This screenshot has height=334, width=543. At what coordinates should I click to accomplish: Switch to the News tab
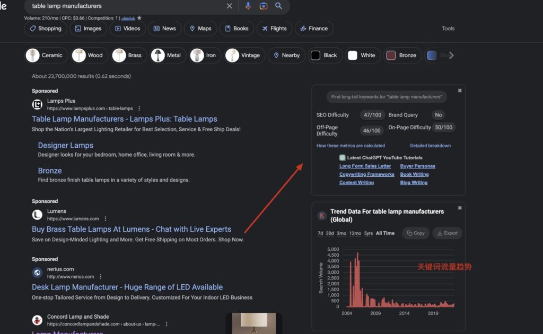coord(165,29)
